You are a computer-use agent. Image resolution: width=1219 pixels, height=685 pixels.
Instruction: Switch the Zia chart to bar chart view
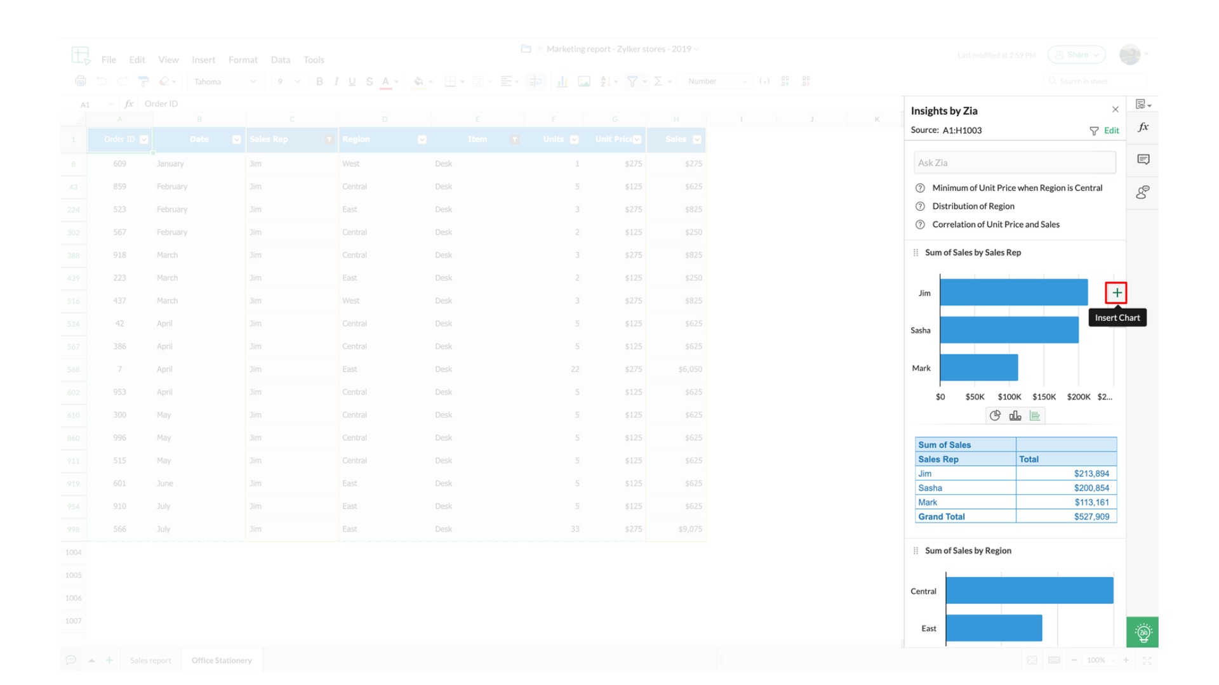[1015, 415]
